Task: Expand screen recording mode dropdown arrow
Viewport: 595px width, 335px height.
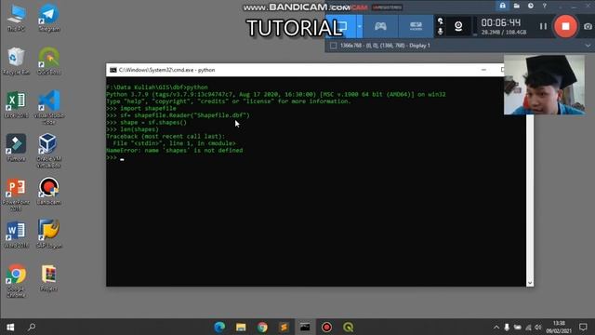Action: pos(360,26)
